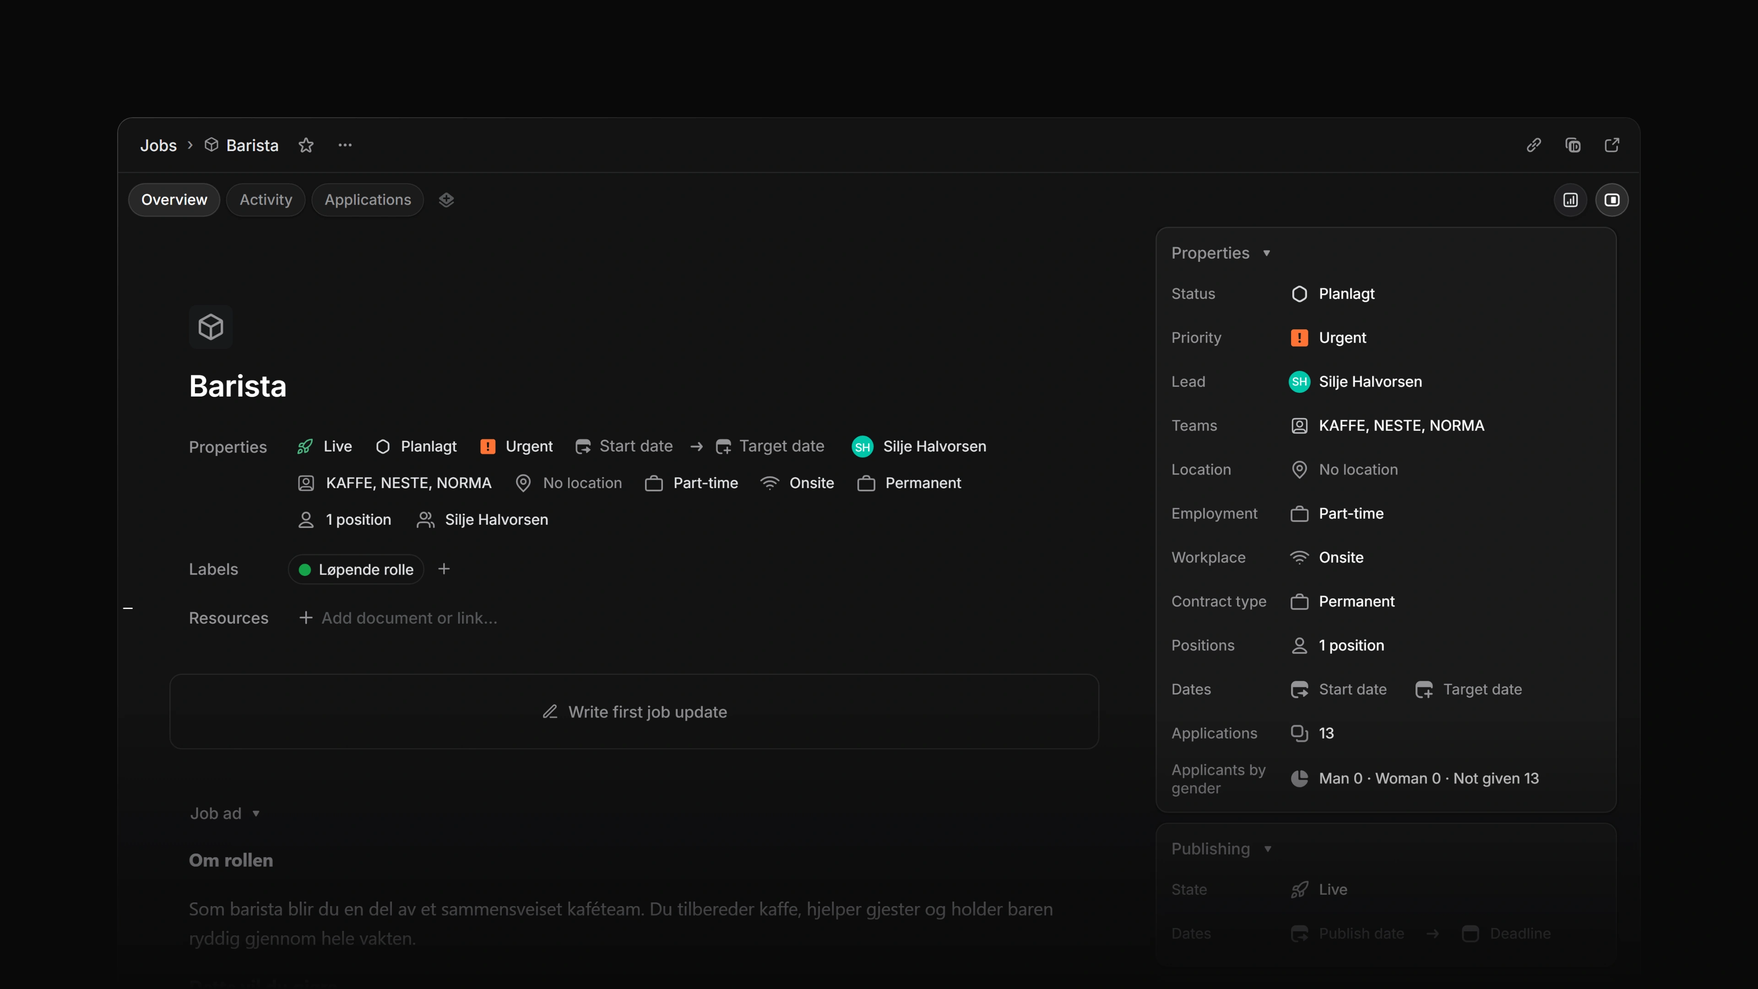This screenshot has width=1758, height=989.
Task: Change Priority Urgent in sidebar
Action: click(x=1329, y=338)
